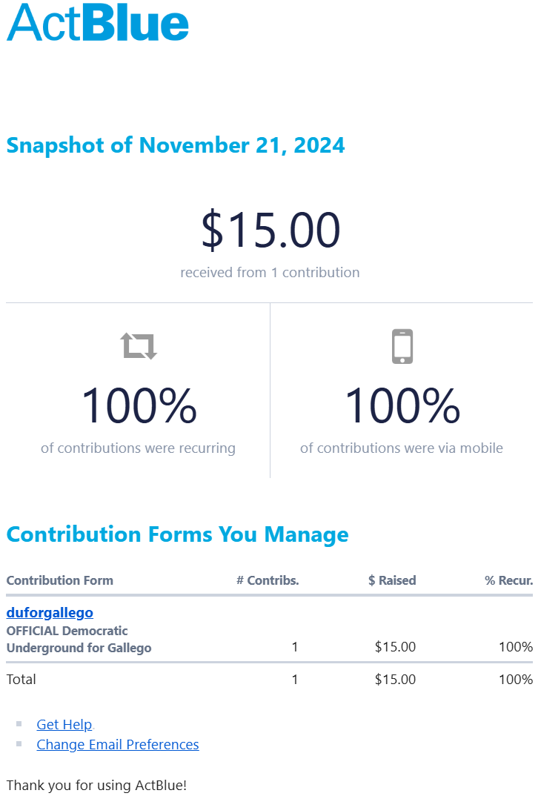Click the ActBlue logo
The image size is (541, 796).
coord(98,22)
